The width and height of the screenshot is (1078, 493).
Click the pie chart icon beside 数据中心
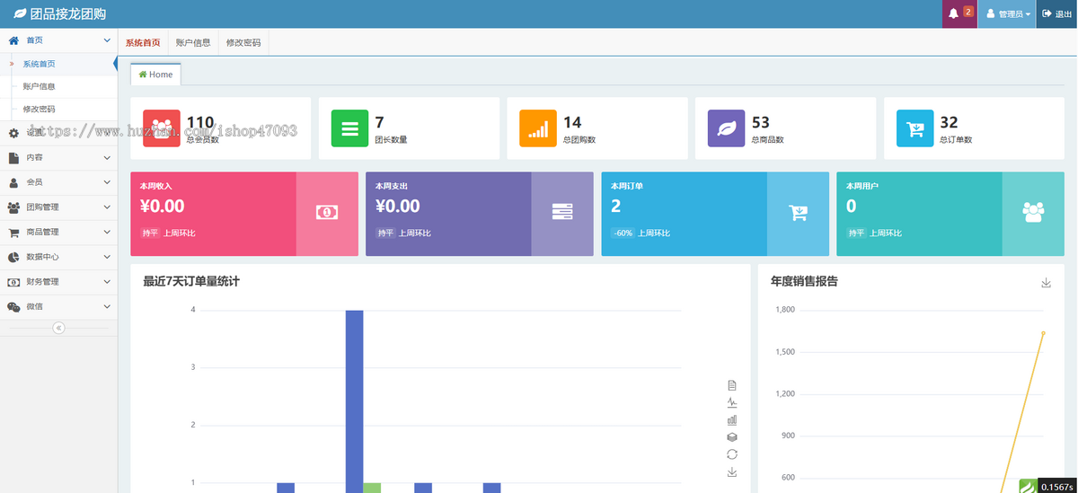pos(13,257)
